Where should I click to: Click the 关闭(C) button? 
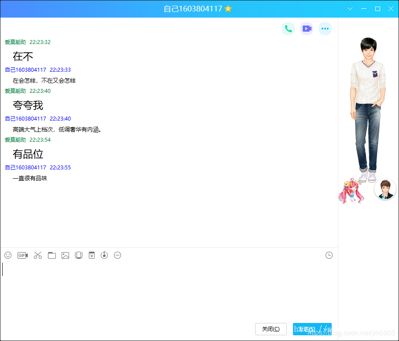[271, 329]
